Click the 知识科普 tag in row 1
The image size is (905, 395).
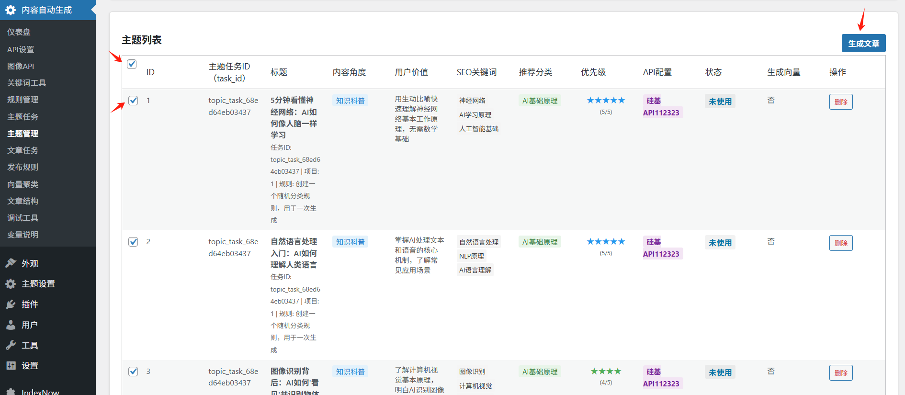pos(350,101)
